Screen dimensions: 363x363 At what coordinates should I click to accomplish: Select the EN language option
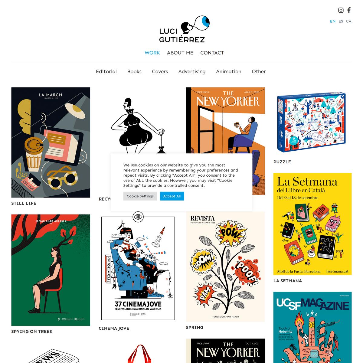coord(333,21)
